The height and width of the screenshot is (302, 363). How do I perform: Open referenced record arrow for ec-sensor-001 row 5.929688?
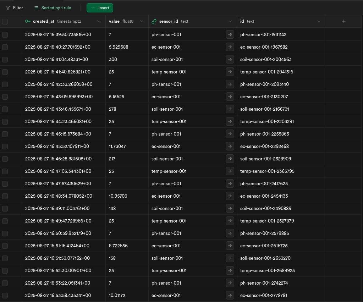(230, 47)
